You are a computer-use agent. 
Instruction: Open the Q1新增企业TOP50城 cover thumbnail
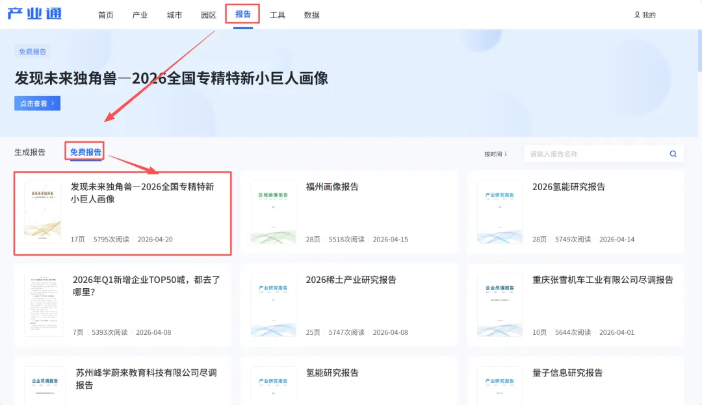pos(44,305)
